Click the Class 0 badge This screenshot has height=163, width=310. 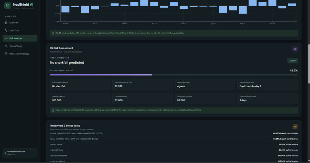(x=292, y=61)
